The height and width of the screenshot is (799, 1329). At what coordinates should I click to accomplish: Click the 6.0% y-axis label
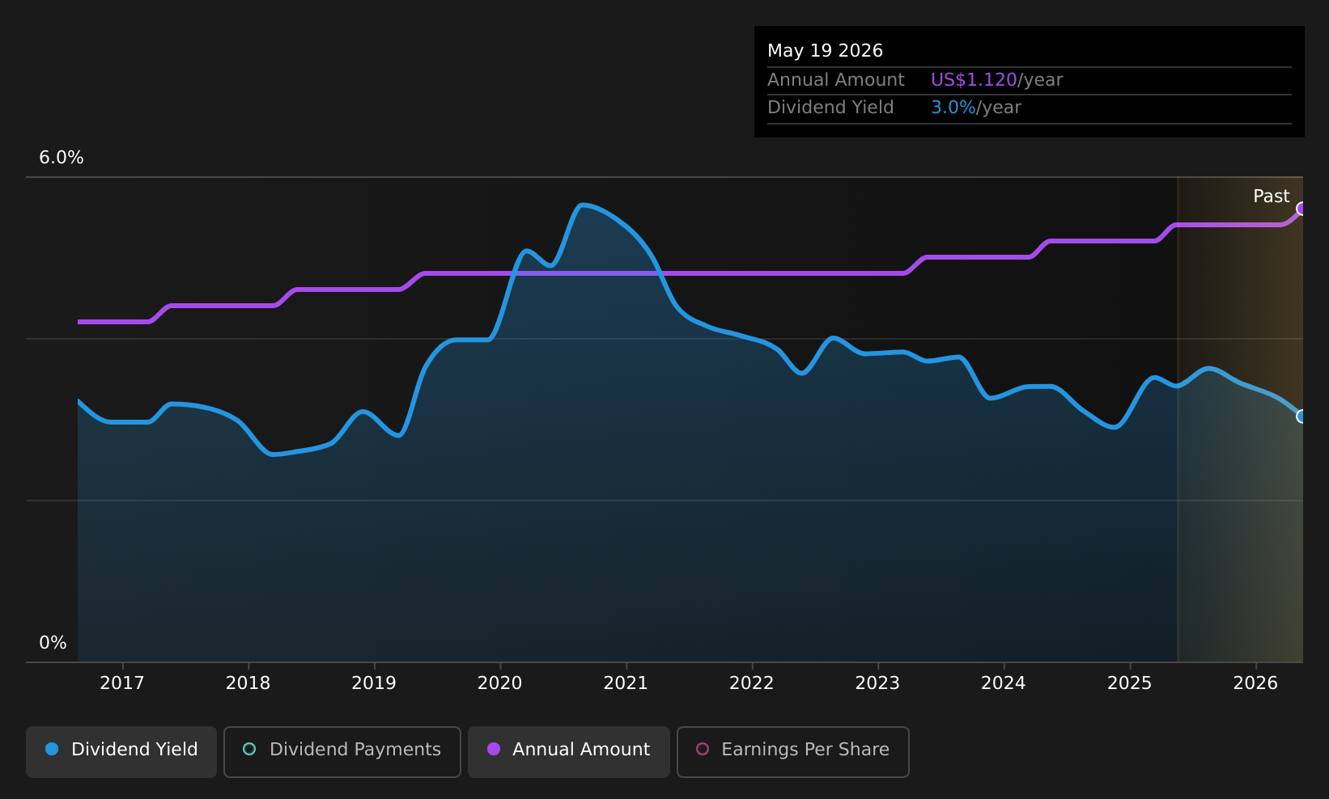pos(62,158)
